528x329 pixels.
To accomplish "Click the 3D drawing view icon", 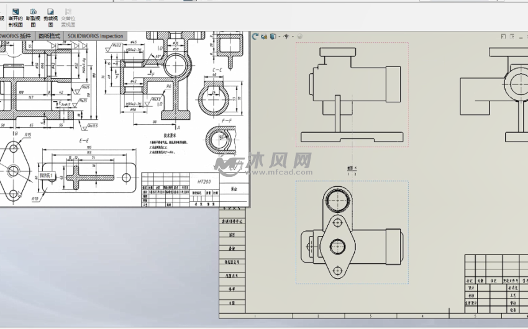I will [x=264, y=37].
